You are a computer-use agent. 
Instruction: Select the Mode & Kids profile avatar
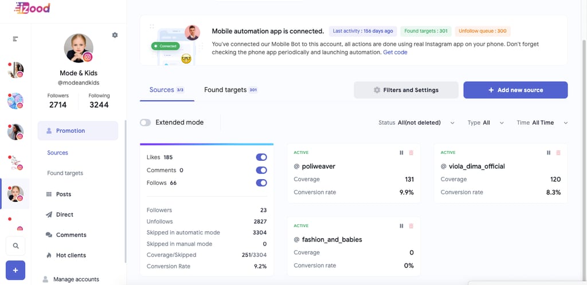point(79,48)
